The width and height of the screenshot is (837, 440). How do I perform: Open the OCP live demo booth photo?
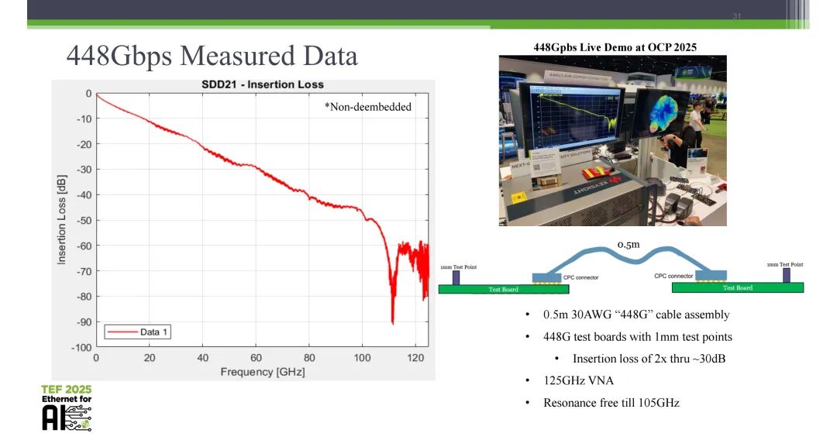613,140
